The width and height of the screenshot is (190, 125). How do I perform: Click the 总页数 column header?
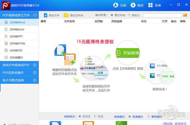[99, 21]
